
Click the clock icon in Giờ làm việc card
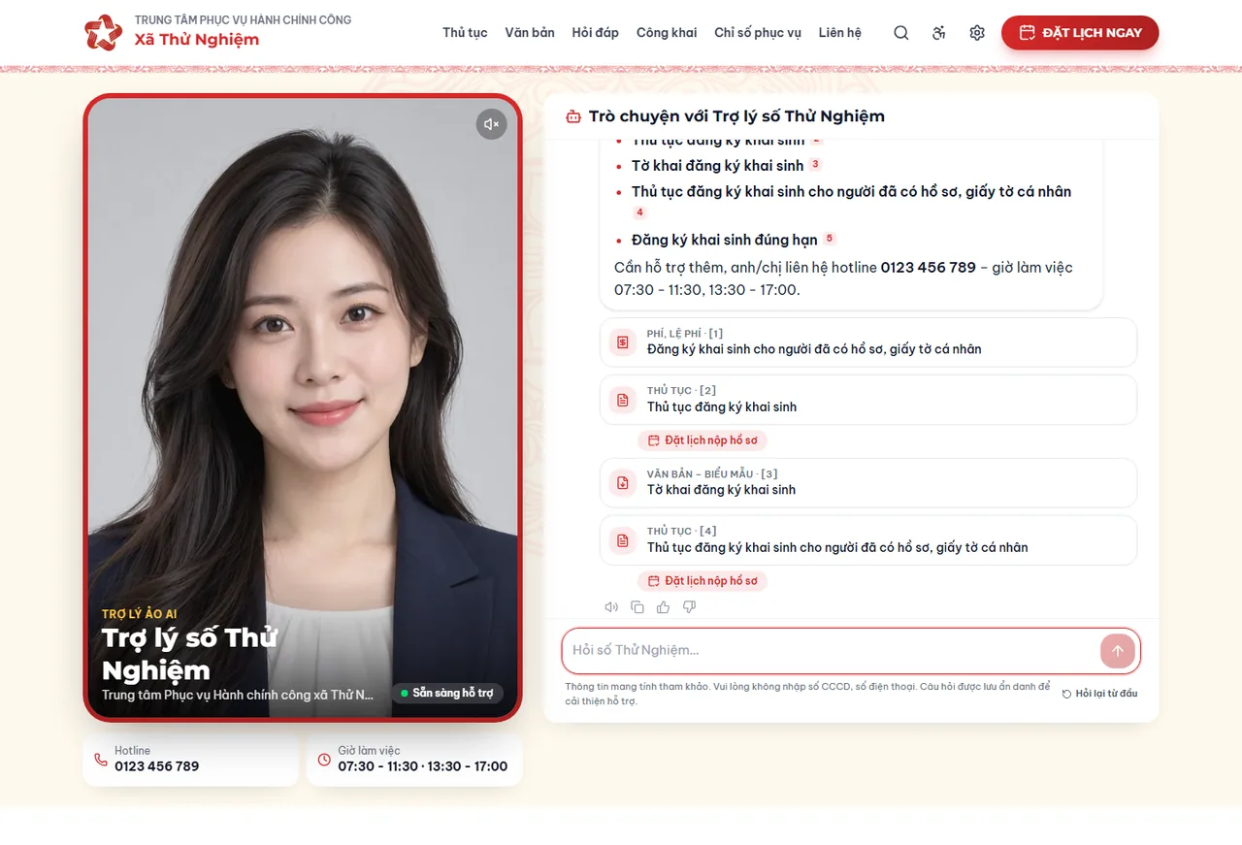[x=324, y=760]
